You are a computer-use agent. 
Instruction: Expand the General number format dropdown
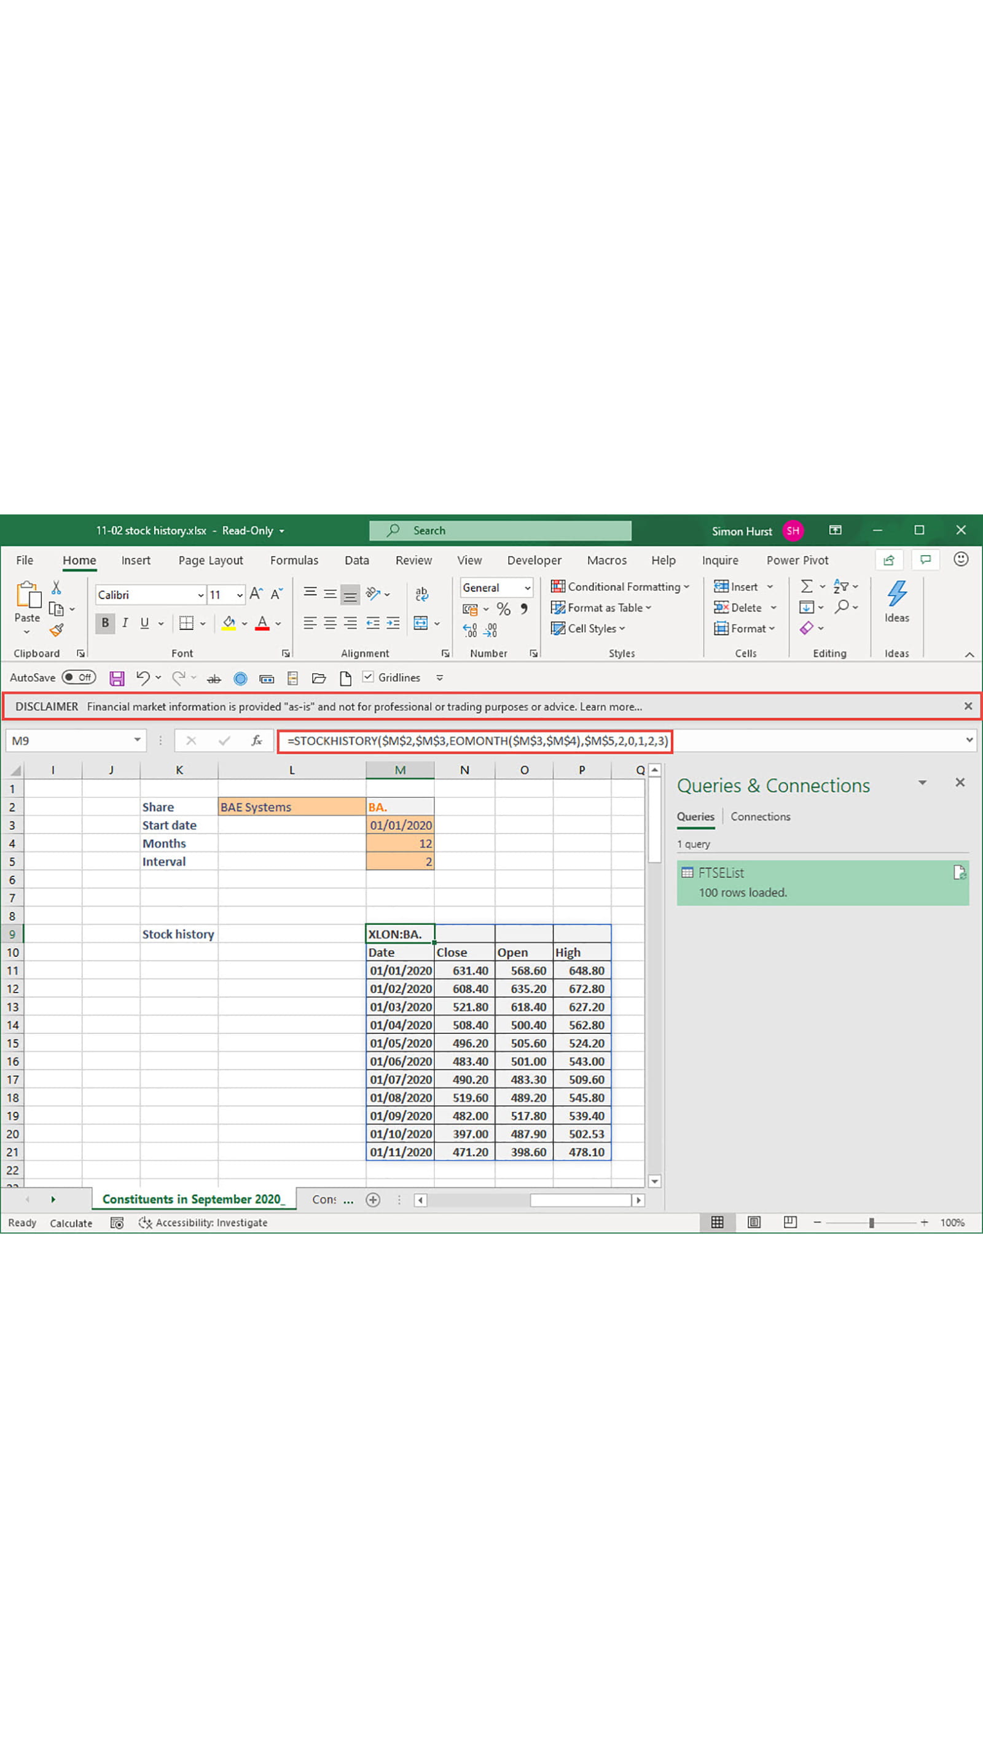coord(527,588)
